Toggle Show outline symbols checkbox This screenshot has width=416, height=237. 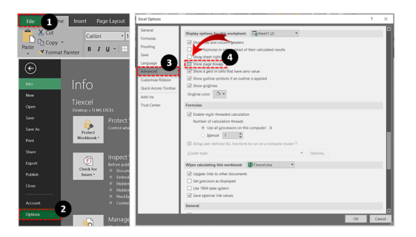(x=189, y=78)
